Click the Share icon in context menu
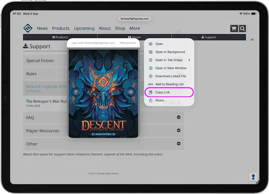This screenshot has width=269, height=194. tap(151, 100)
